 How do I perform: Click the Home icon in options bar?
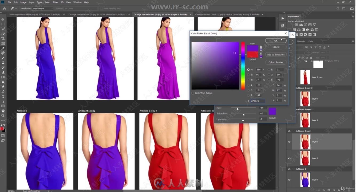click(4, 9)
